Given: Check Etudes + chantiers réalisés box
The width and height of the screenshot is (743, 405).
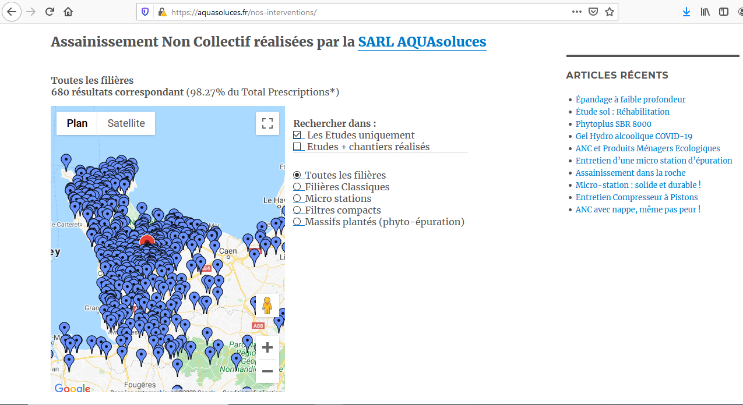Looking at the screenshot, I should pyautogui.click(x=297, y=147).
